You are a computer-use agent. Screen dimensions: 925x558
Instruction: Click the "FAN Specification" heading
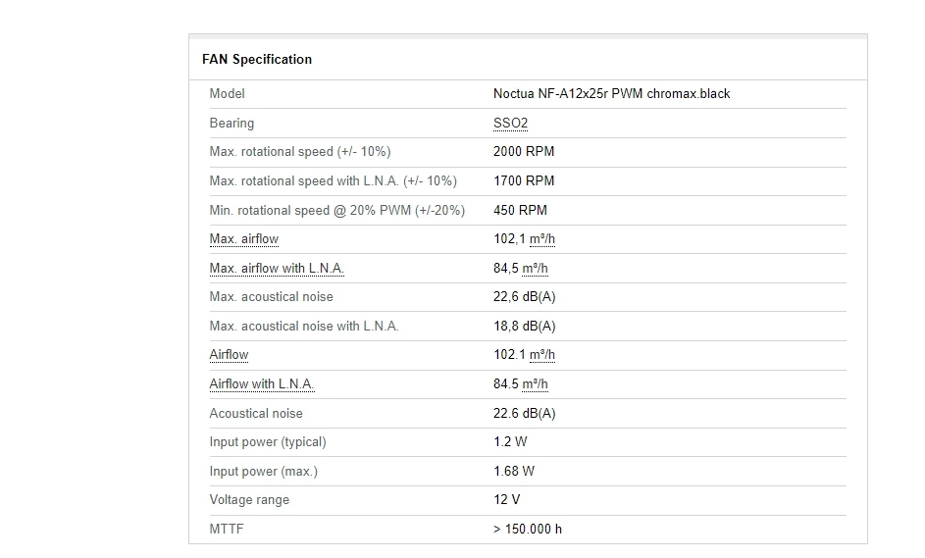click(257, 60)
